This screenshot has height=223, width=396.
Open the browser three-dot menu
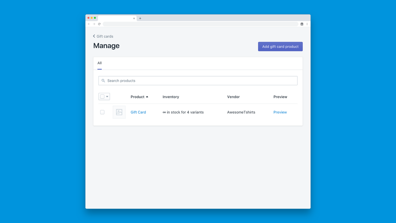pos(307,24)
